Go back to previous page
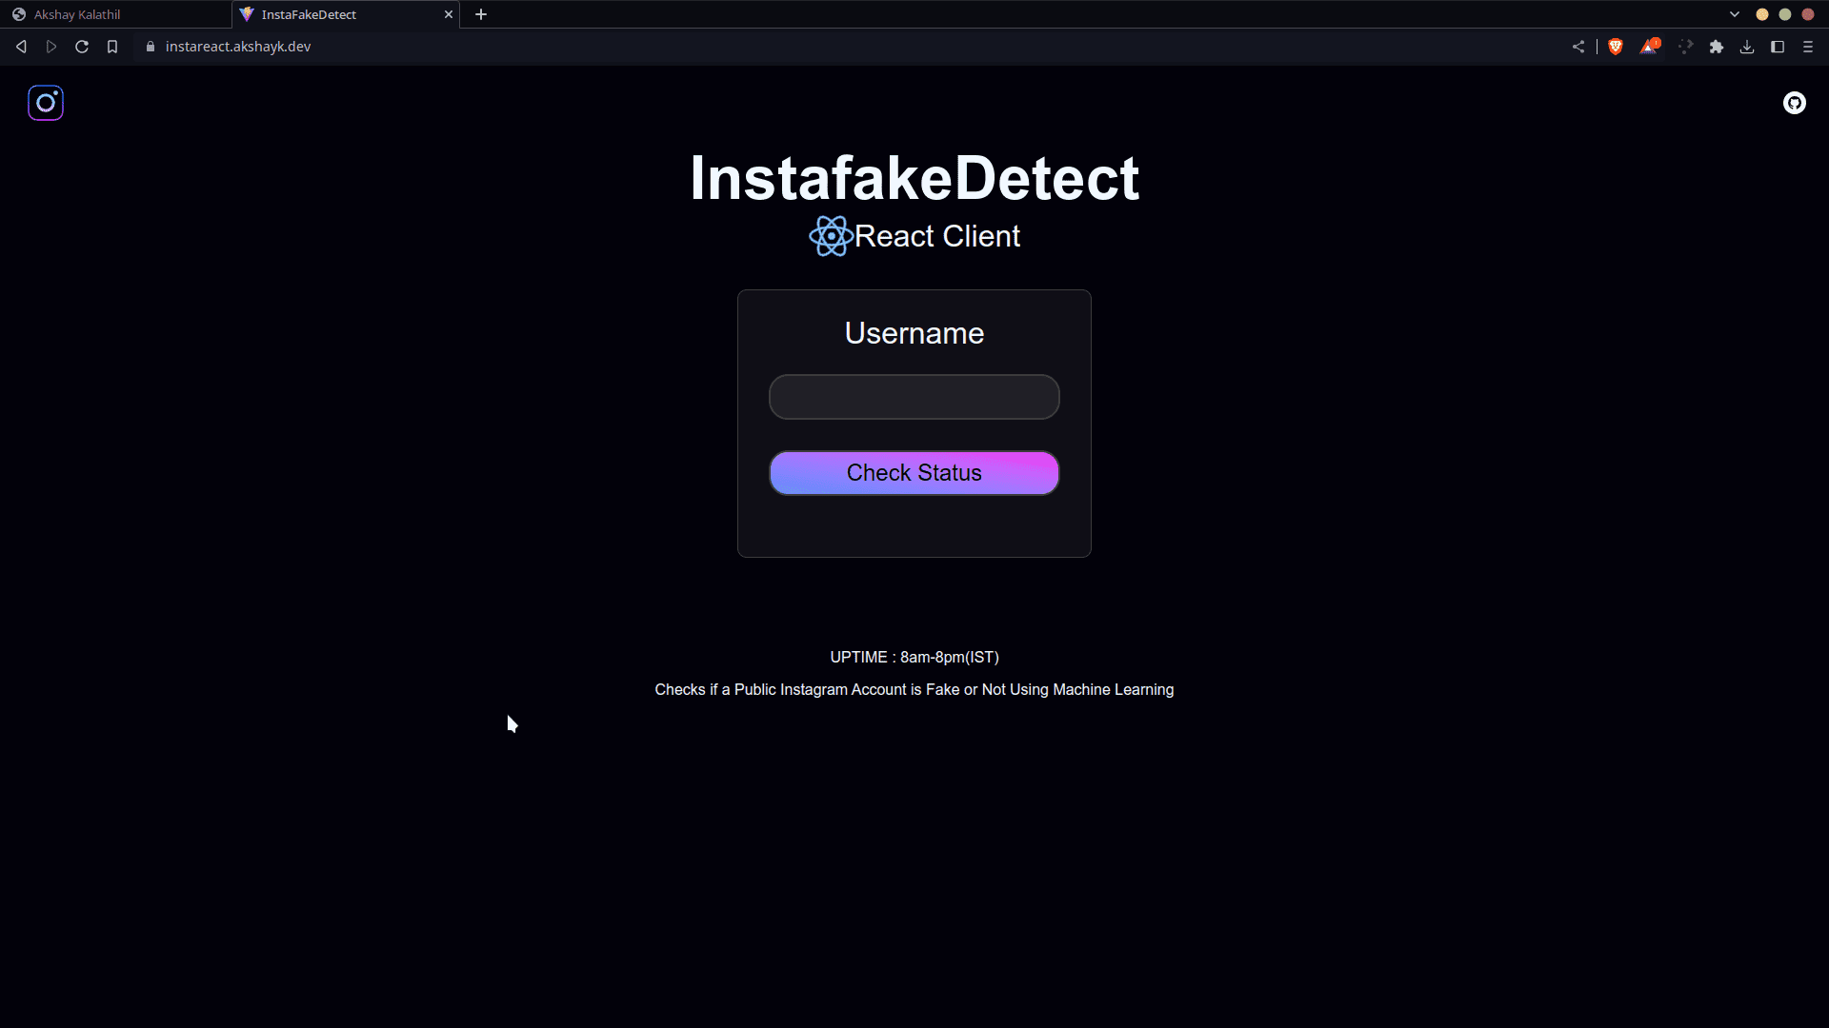The image size is (1829, 1028). coord(21,47)
